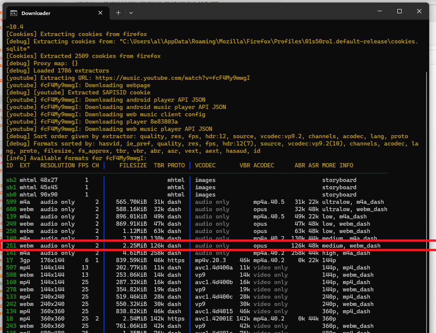Click 'avc1.42001E' codec text

pyautogui.click(x=214, y=318)
